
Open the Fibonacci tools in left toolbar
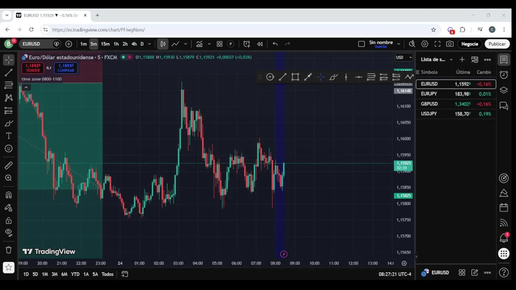[8, 85]
